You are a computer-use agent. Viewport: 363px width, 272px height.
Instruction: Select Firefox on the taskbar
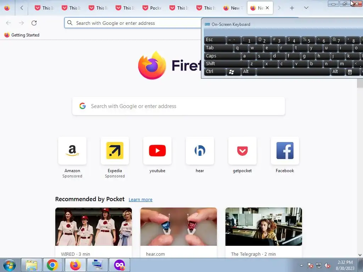[x=75, y=265]
